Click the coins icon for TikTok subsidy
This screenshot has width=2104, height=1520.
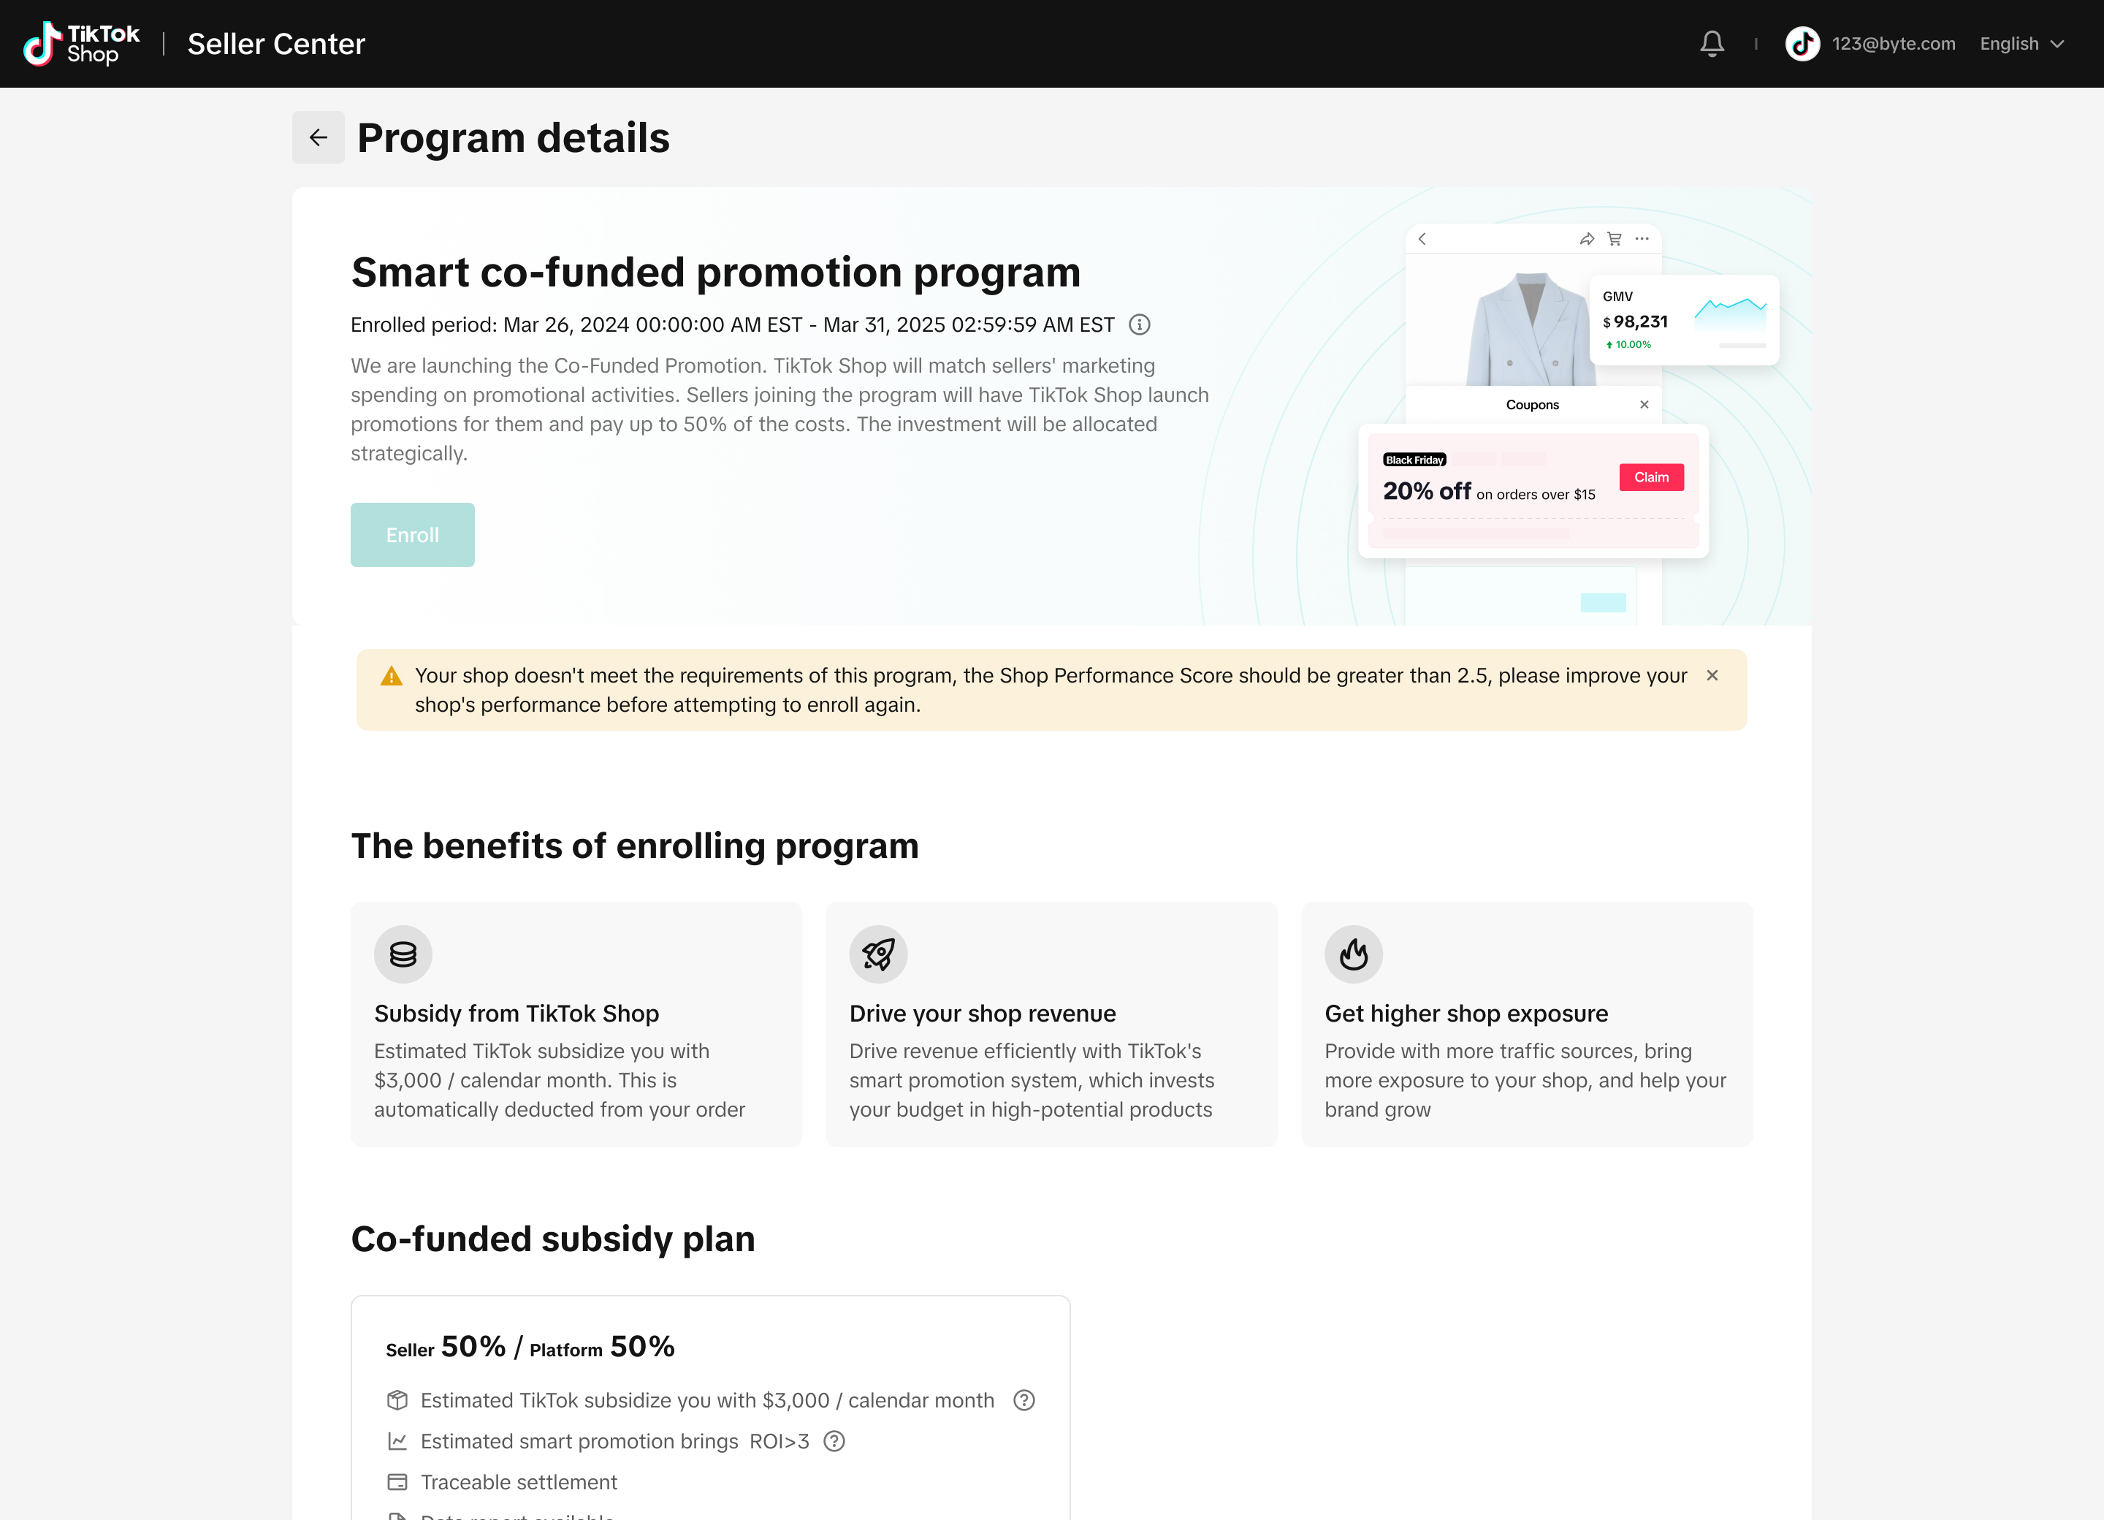tap(403, 954)
